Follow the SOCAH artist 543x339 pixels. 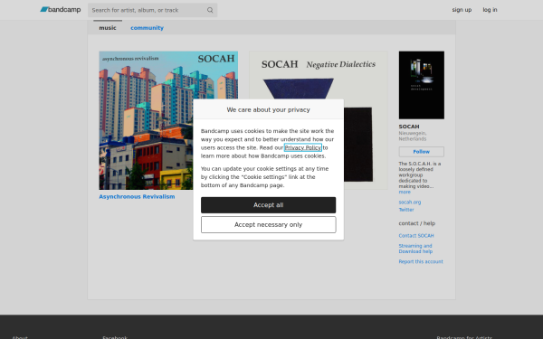pyautogui.click(x=421, y=152)
